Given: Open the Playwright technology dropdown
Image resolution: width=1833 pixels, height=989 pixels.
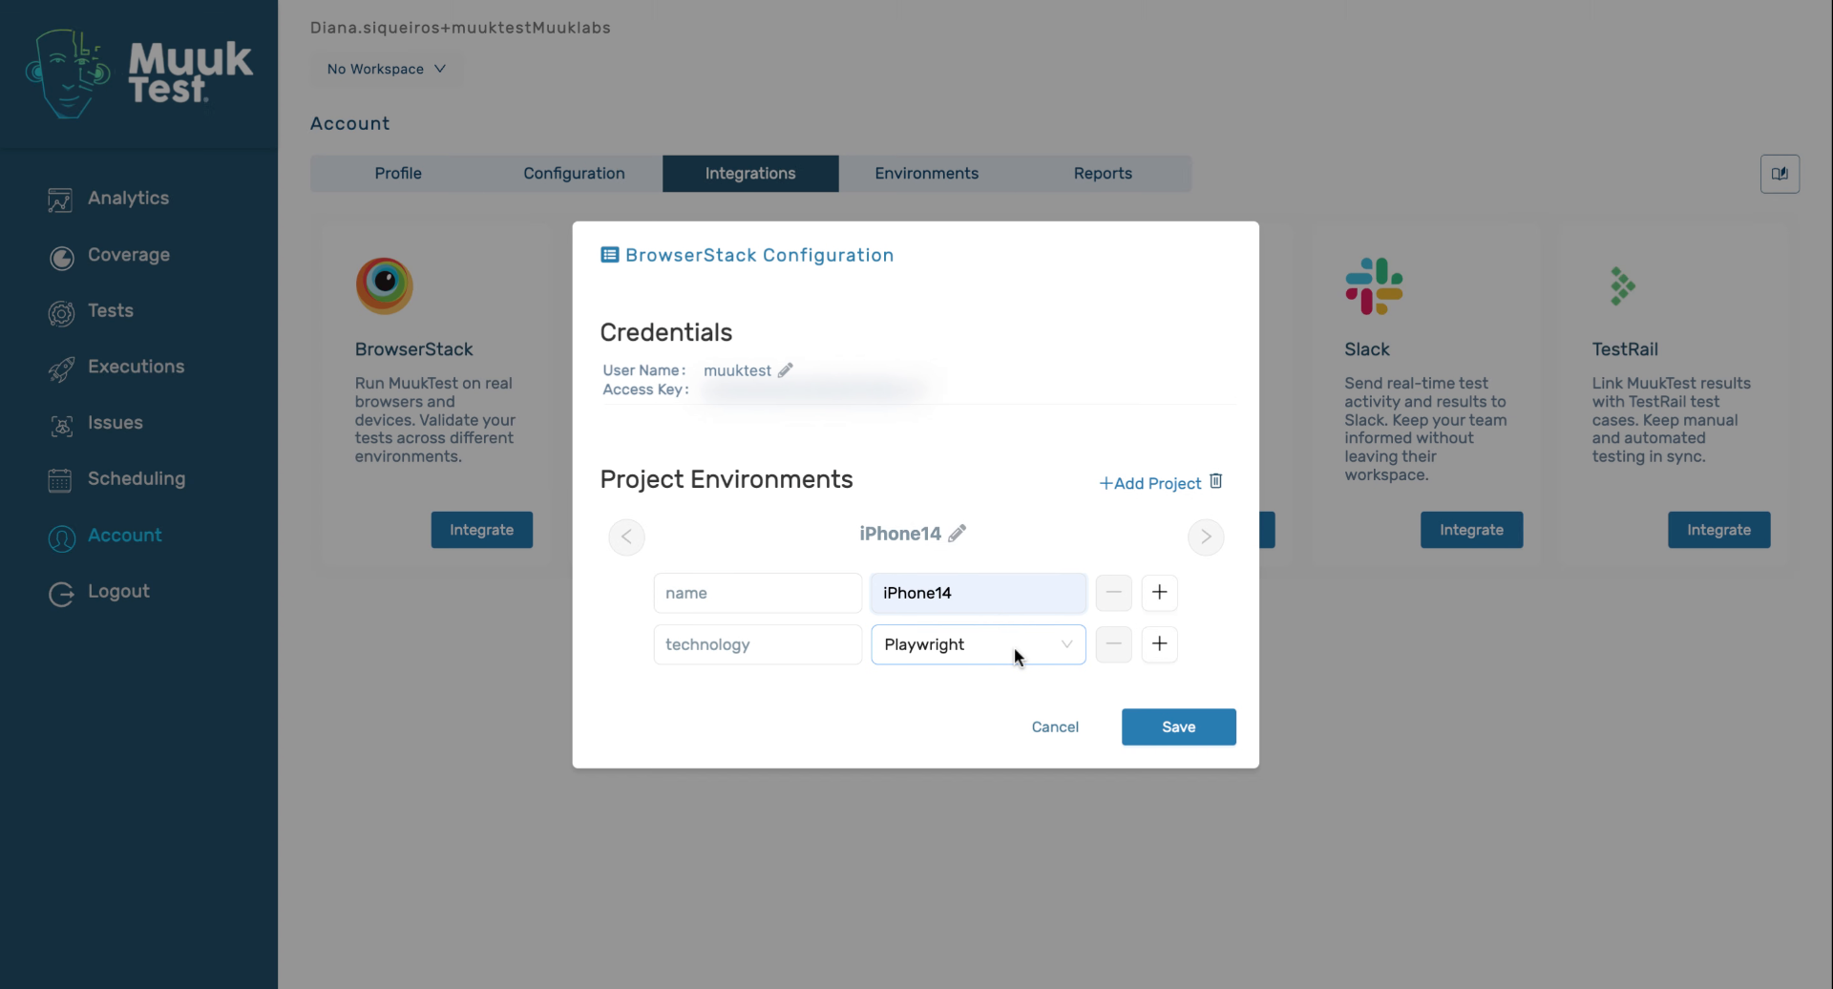Looking at the screenshot, I should 979,644.
